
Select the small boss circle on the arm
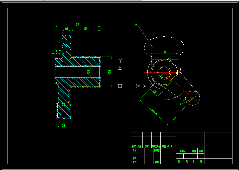193,98
